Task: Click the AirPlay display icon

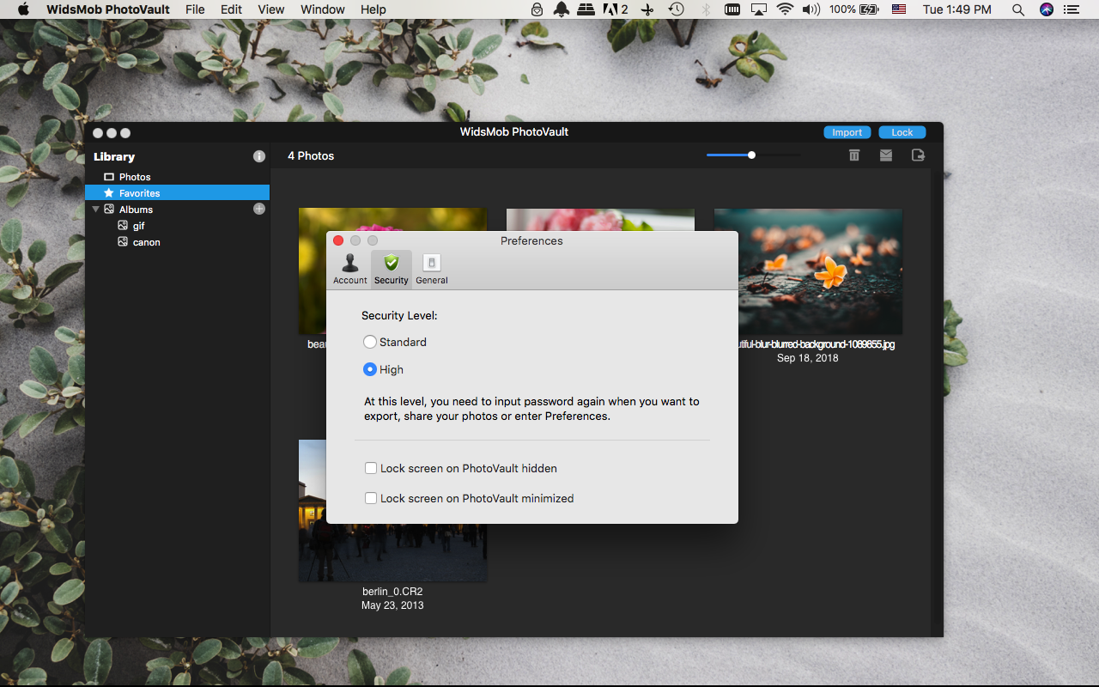Action: click(x=759, y=9)
